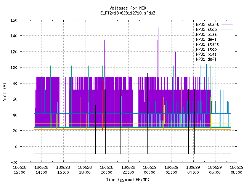Click the tallest purple spike near 150 V
This screenshot has height=183, width=244.
coord(159,52)
